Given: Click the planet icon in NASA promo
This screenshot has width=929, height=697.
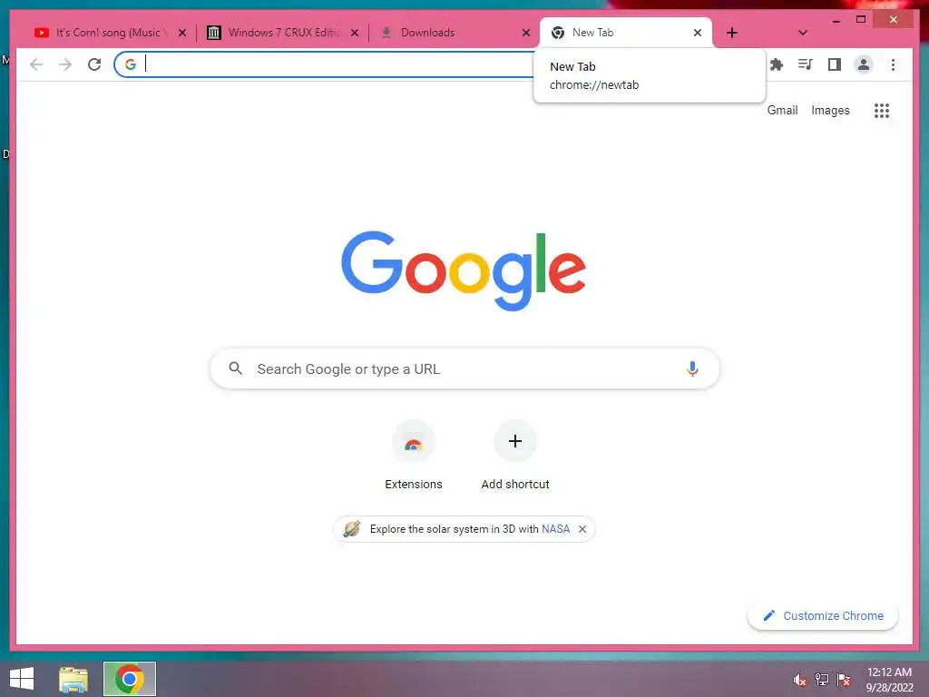Looking at the screenshot, I should click(352, 529).
